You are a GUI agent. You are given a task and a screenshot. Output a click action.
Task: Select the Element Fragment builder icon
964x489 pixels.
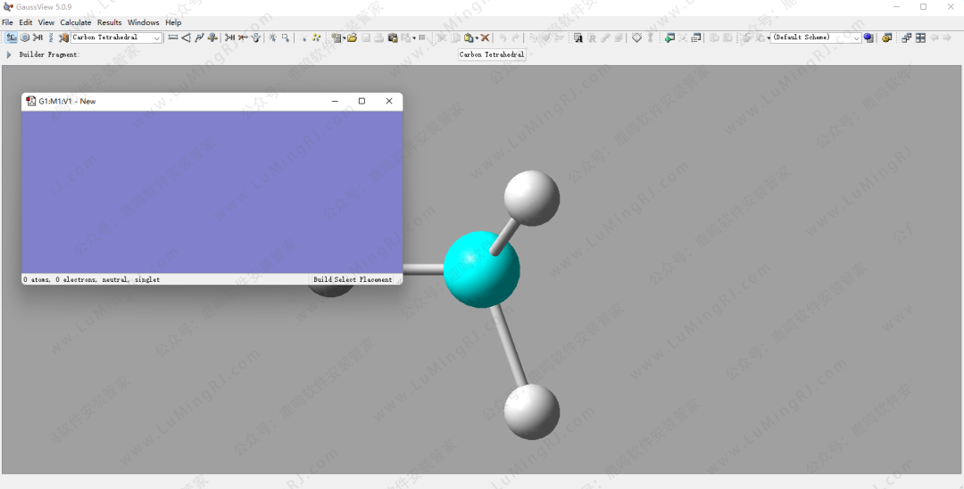11,37
